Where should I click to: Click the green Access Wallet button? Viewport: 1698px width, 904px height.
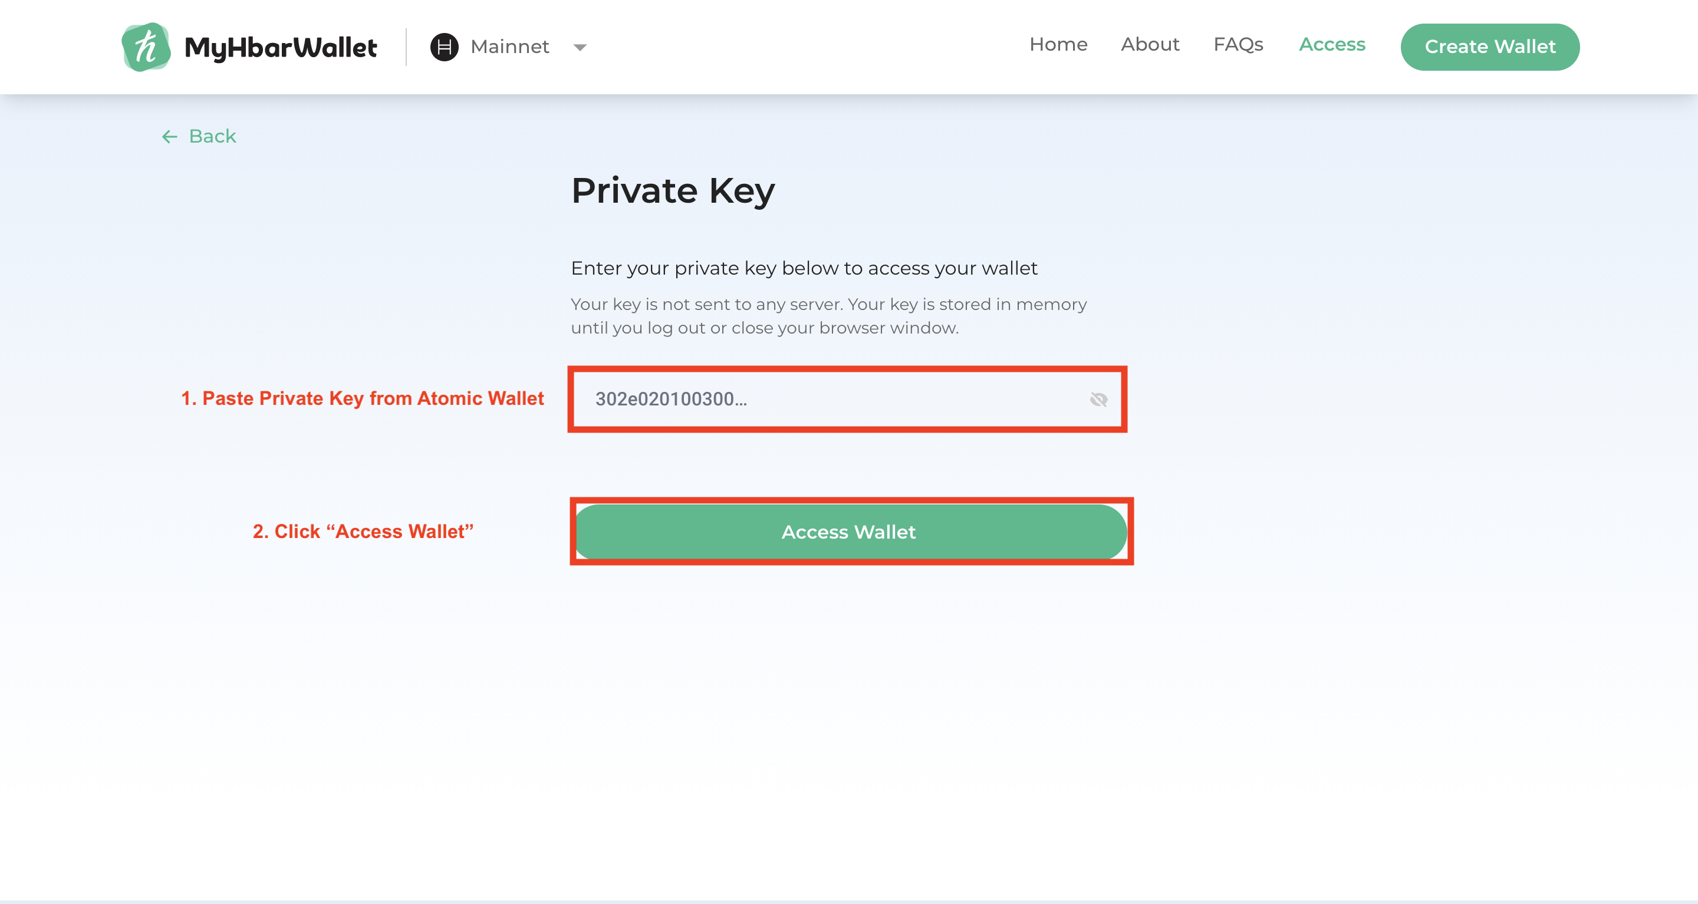[x=850, y=532]
